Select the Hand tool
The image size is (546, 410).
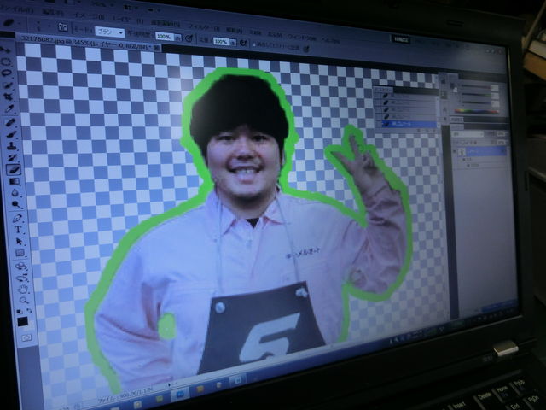pyautogui.click(x=23, y=289)
